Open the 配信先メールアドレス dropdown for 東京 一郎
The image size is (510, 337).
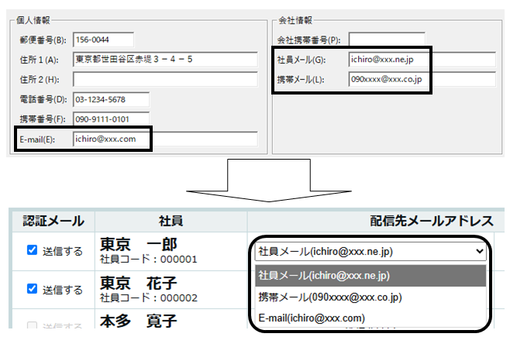click(x=370, y=251)
